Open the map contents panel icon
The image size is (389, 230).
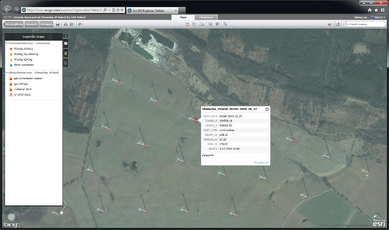click(x=66, y=44)
